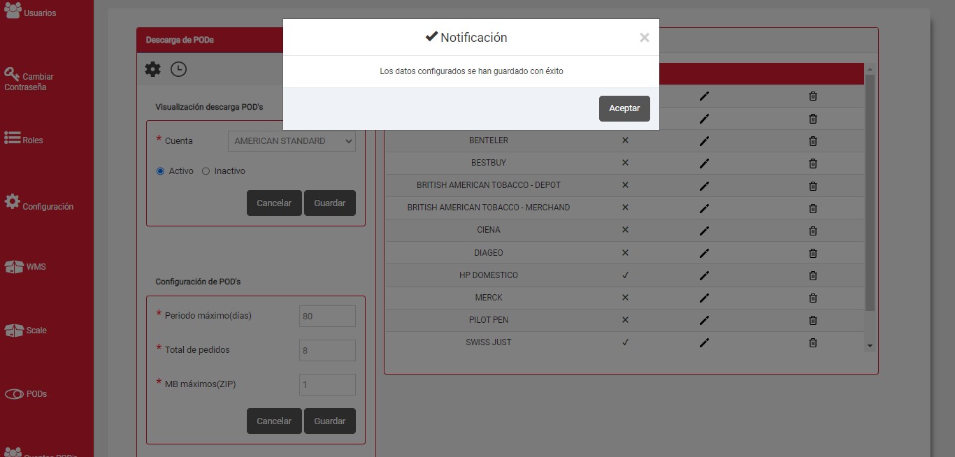Delete the SWISS JUST account entry
955x457 pixels.
812,342
